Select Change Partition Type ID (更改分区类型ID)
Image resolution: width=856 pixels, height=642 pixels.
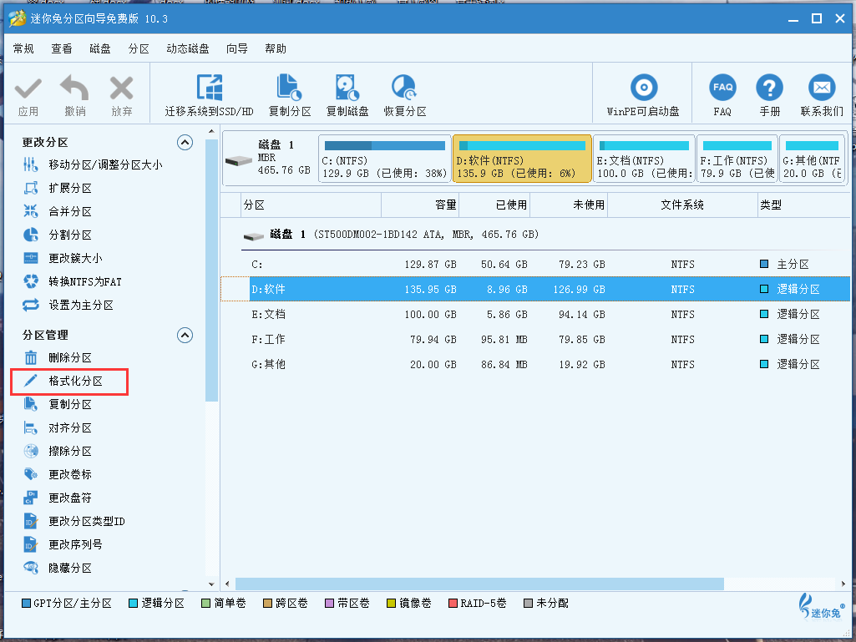pyautogui.click(x=74, y=521)
